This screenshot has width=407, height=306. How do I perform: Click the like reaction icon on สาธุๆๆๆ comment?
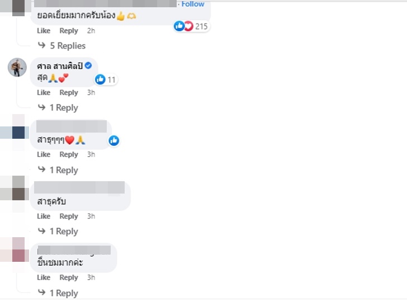pyautogui.click(x=114, y=140)
